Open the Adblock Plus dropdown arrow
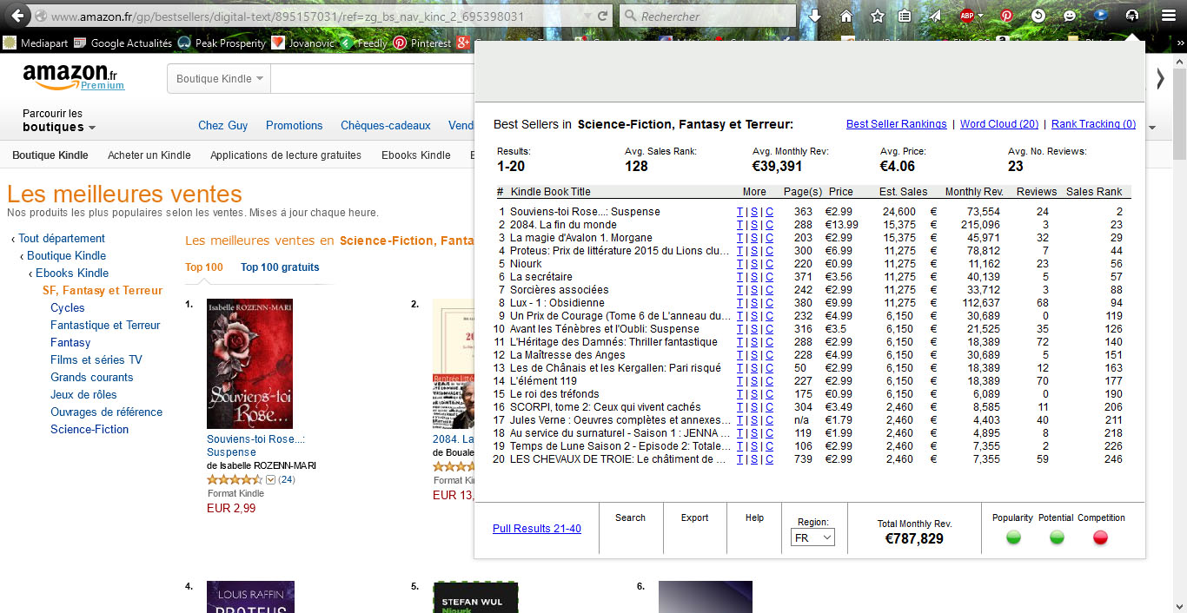Screen dimensions: 1187x613 click(980, 16)
